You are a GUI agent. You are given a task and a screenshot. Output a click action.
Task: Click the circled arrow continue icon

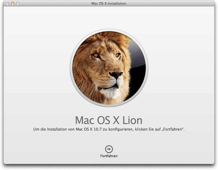click(109, 149)
